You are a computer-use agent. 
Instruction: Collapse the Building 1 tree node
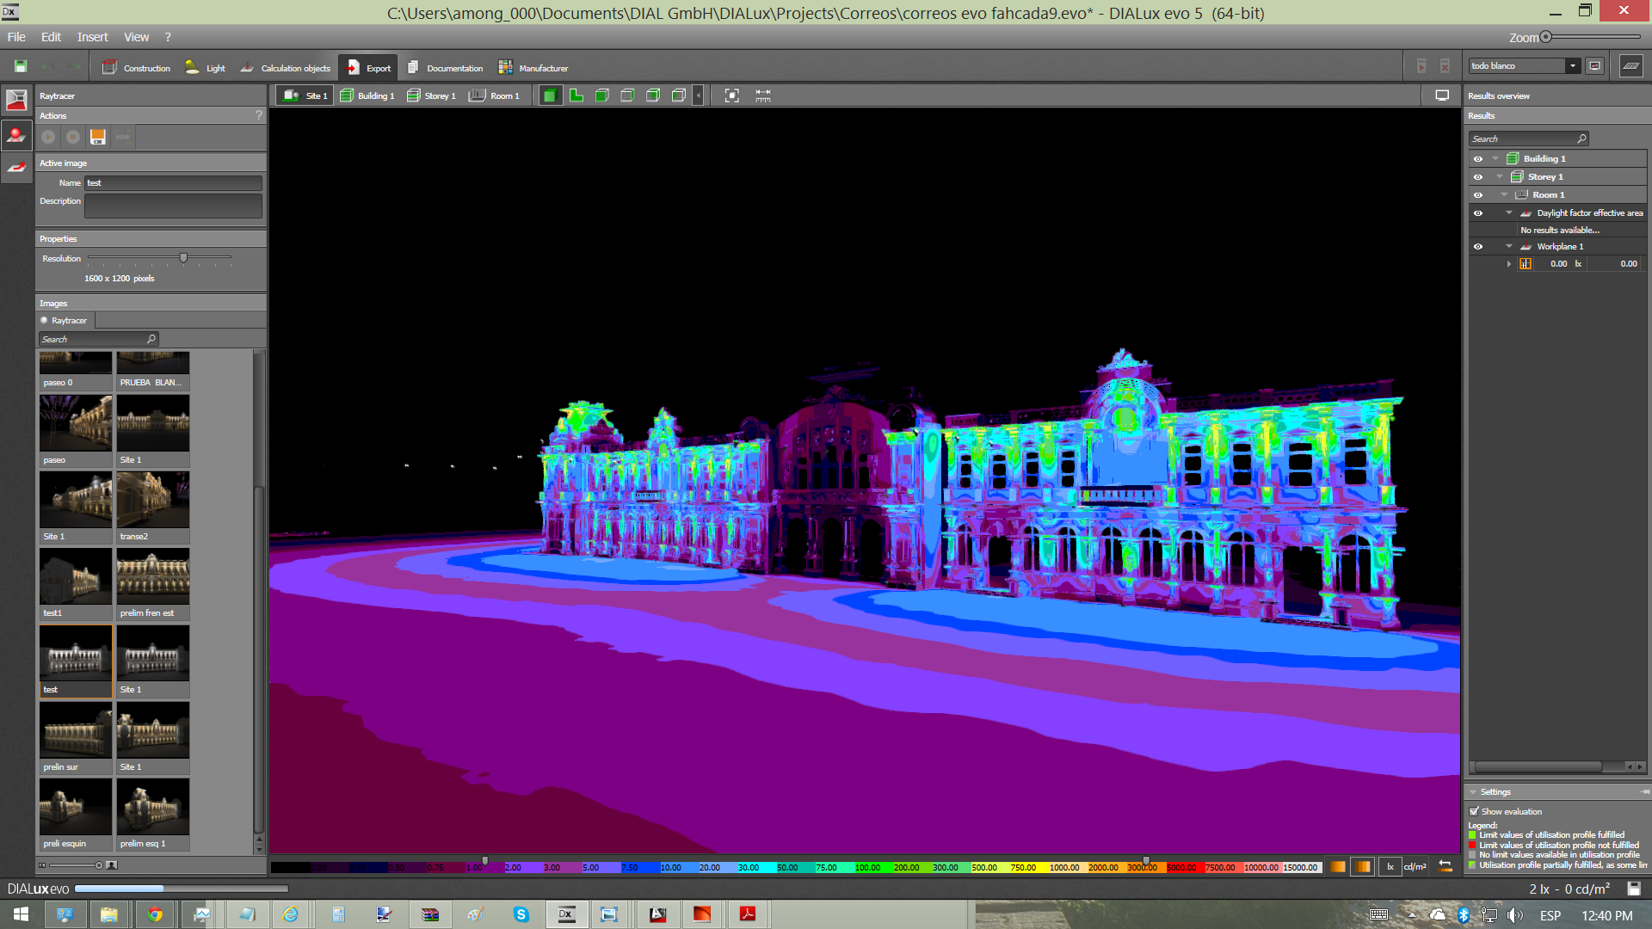click(x=1495, y=159)
